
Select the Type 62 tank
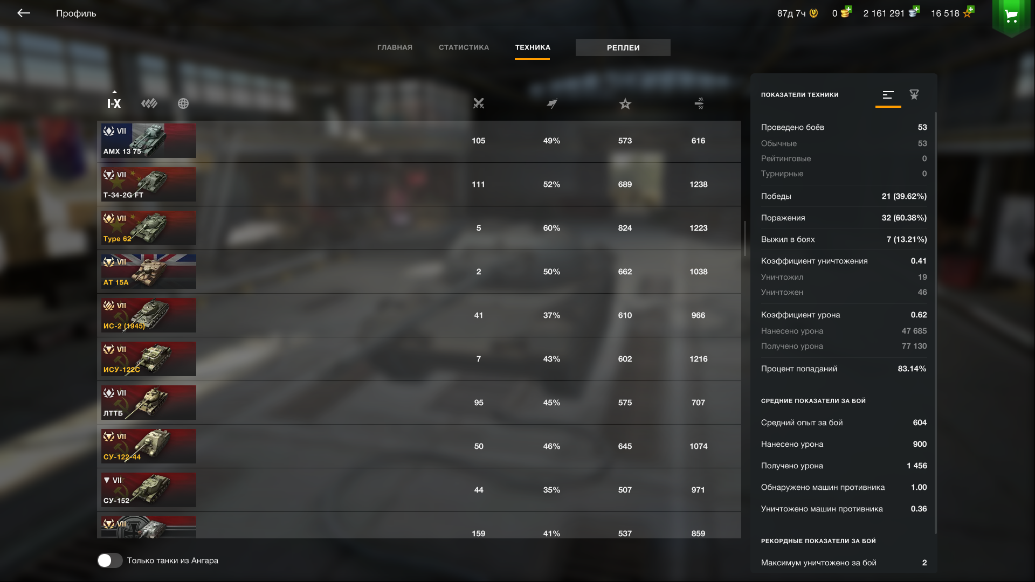[x=419, y=228]
